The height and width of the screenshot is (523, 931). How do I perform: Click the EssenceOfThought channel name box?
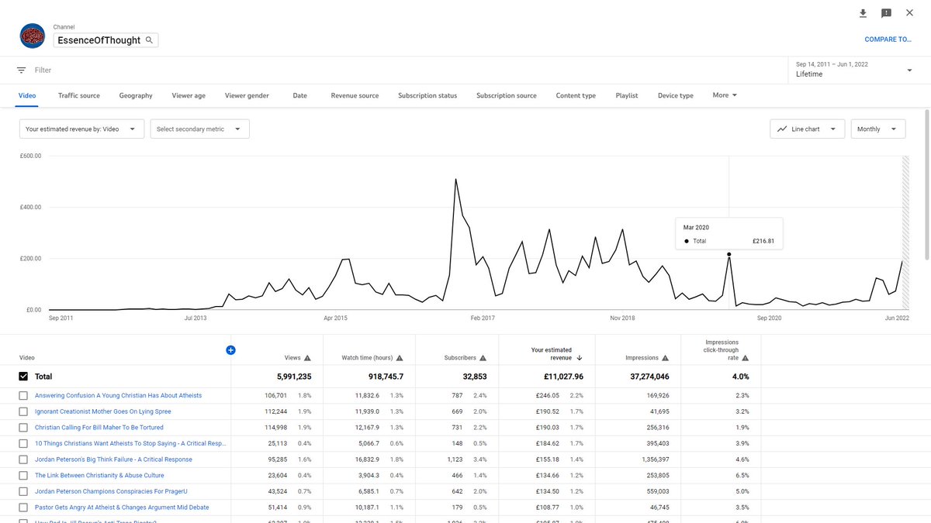coord(107,40)
